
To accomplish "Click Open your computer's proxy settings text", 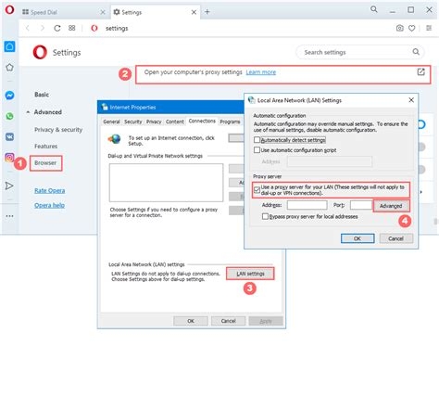I will [x=194, y=72].
